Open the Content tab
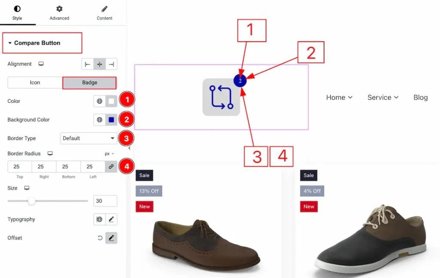Screen dimensions: 440x278 tap(104, 12)
